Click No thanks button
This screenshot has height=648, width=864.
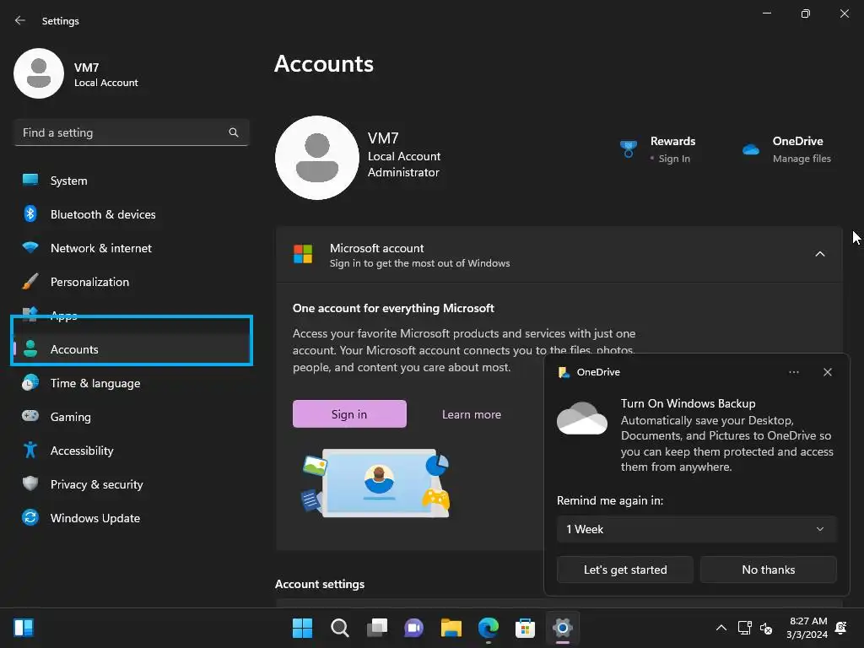[768, 570]
